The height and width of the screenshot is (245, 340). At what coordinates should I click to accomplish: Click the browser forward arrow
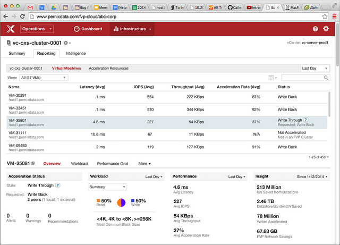click(x=14, y=16)
